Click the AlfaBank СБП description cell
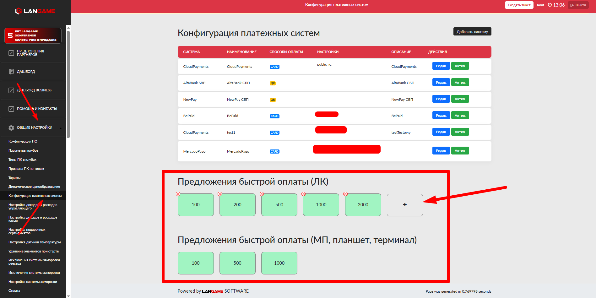596x298 pixels. pyautogui.click(x=403, y=83)
